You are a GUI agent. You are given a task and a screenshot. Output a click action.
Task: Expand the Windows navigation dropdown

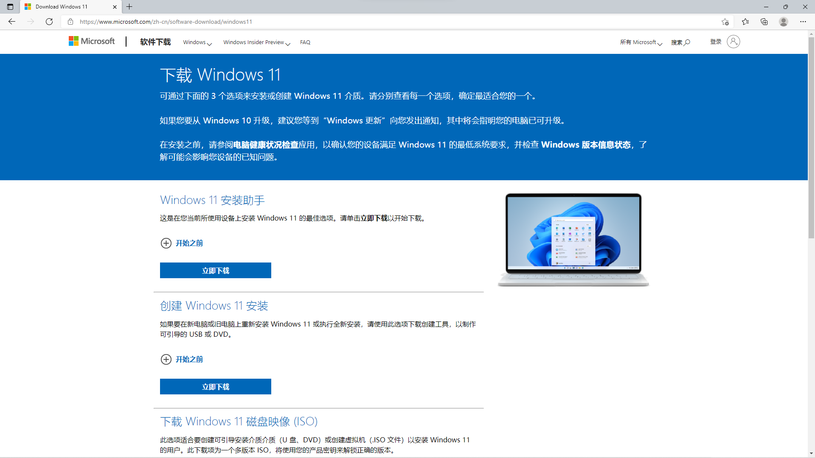[x=197, y=42]
